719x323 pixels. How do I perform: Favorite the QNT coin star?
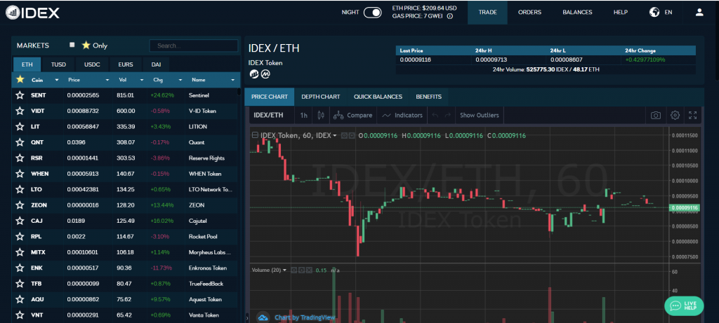20,142
